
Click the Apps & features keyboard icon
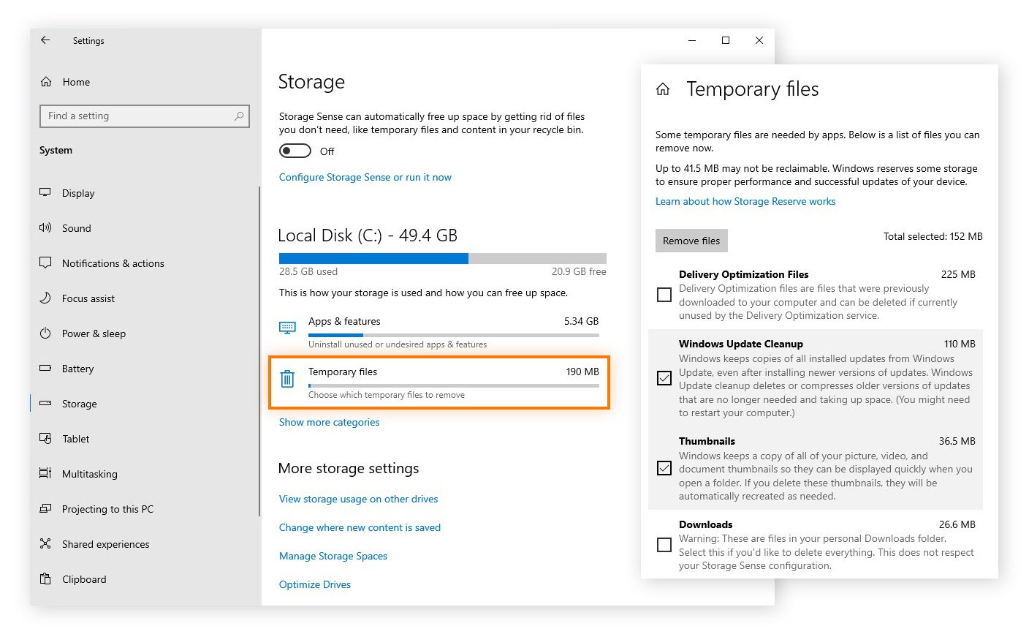pos(287,328)
